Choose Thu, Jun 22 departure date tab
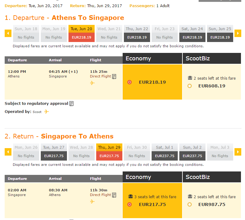This screenshot has height=220, width=245. click(137, 33)
